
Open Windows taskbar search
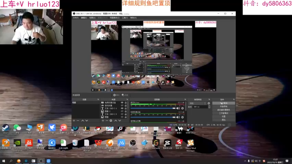(11, 161)
